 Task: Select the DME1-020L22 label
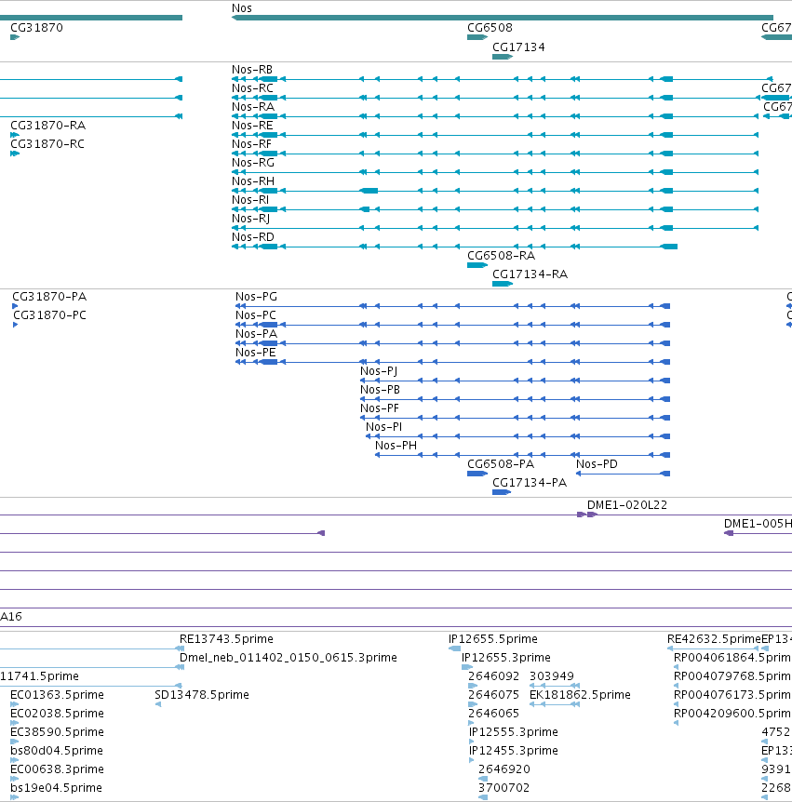coord(627,505)
